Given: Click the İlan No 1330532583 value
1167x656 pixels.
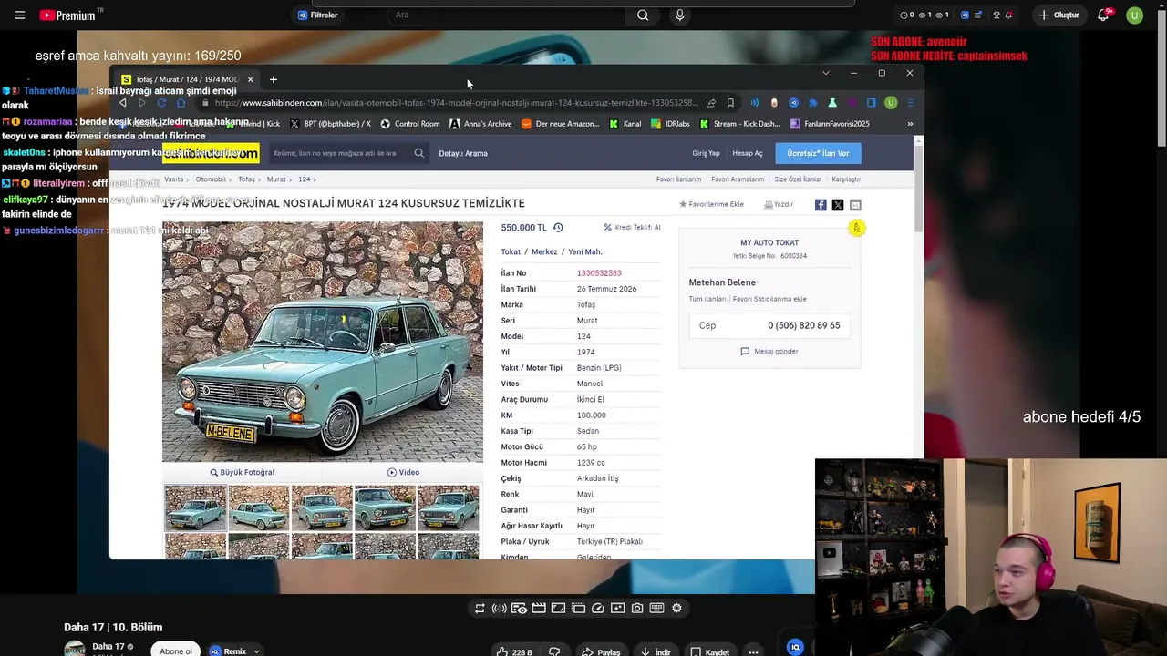Looking at the screenshot, I should 599,273.
